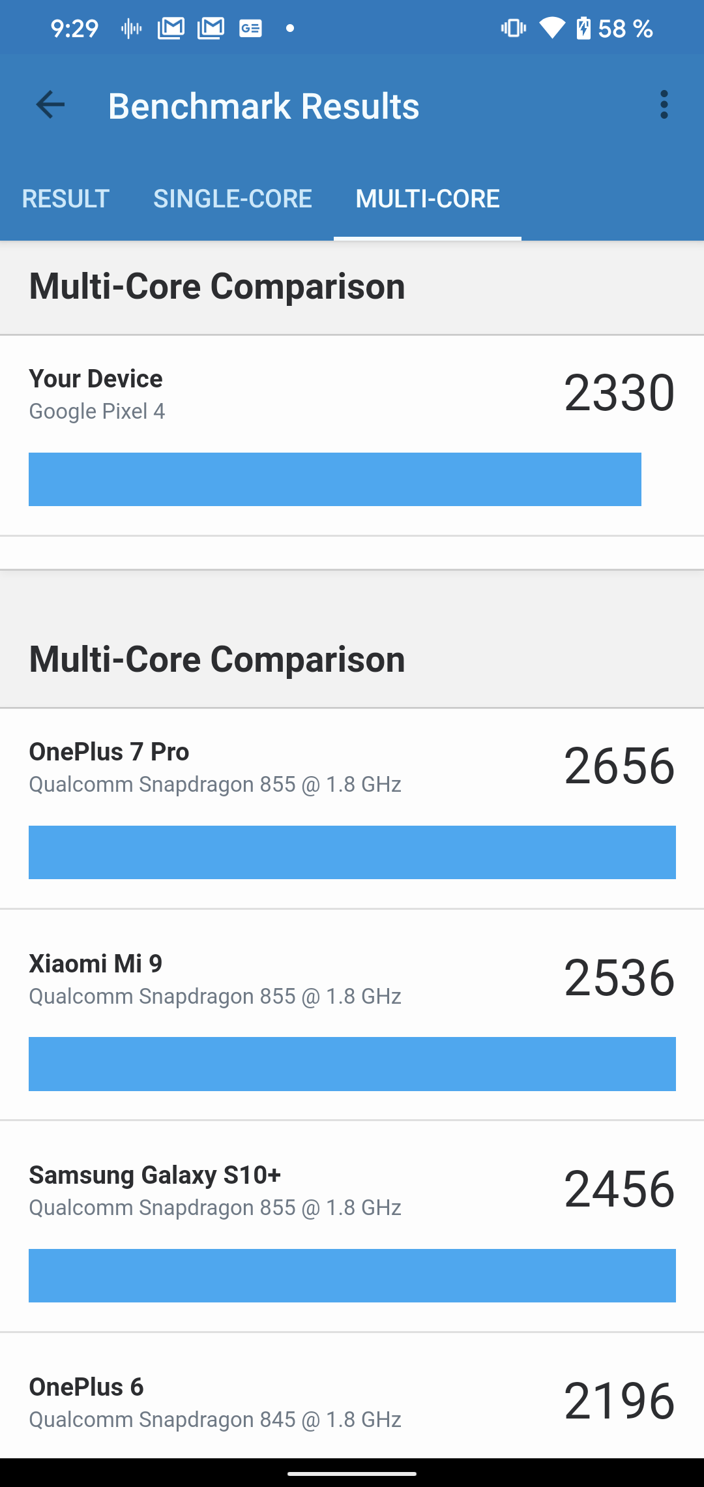The width and height of the screenshot is (704, 1487).
Task: Tap the back arrow icon
Action: [x=50, y=105]
